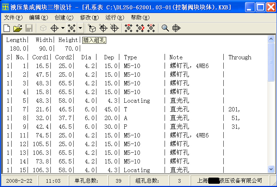This screenshot has height=187, width=277.
Task: Click the type T in row 7
Action: pos(125,109)
